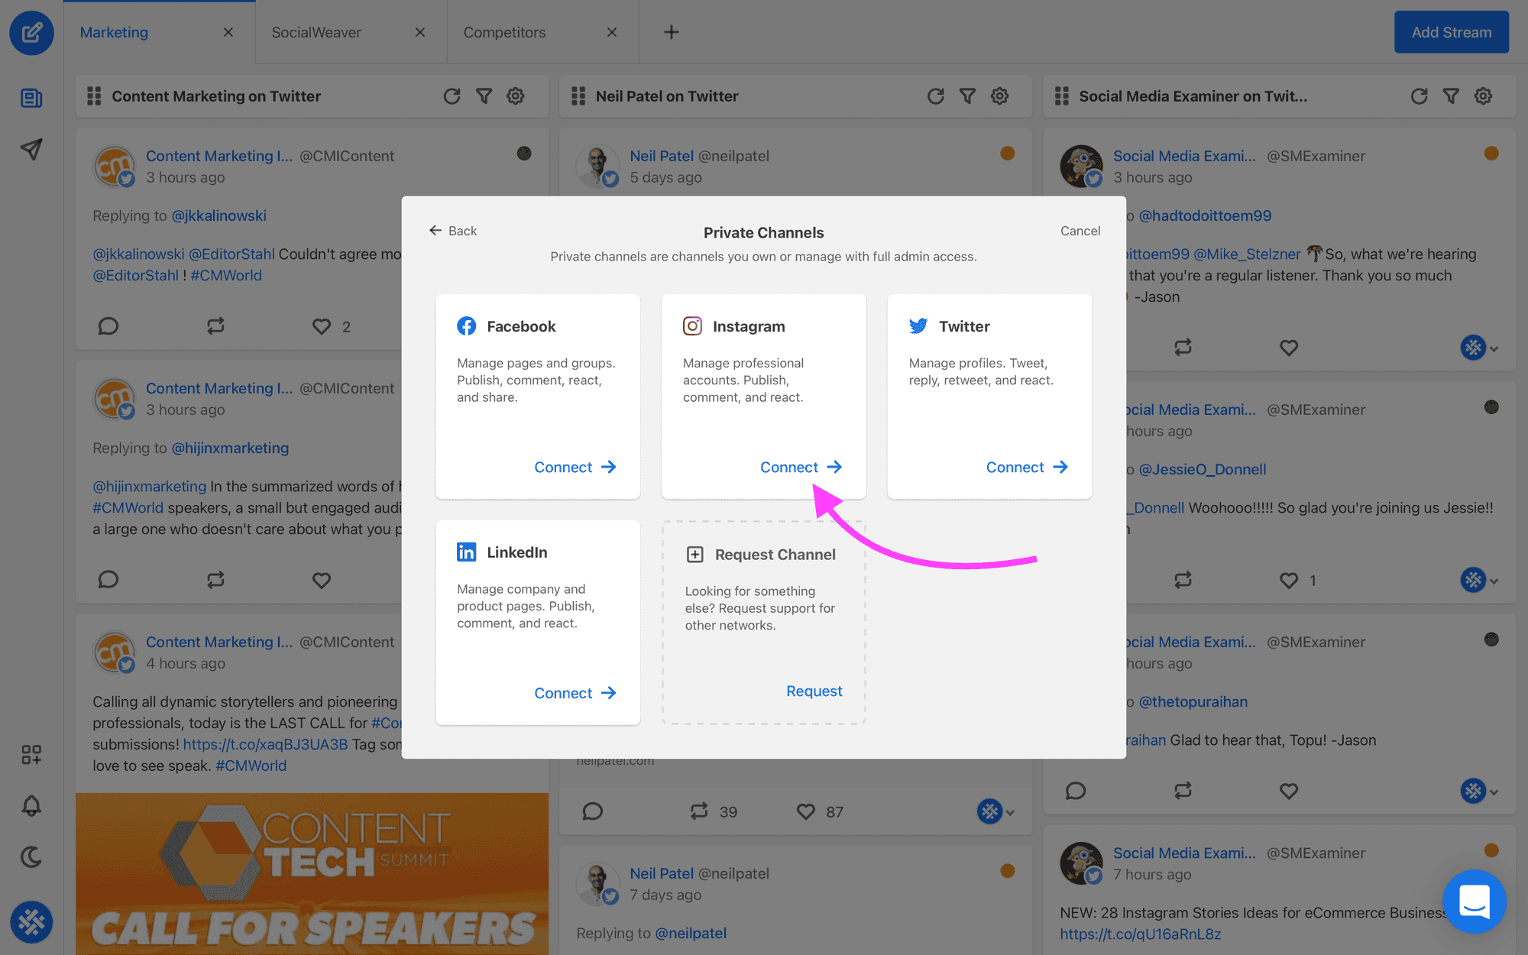
Task: Click the Cancel button on Private Channels dialog
Action: tap(1080, 231)
